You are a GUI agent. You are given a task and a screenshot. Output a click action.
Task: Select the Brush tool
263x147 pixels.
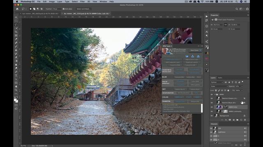(x=16, y=46)
